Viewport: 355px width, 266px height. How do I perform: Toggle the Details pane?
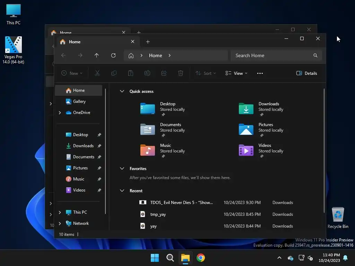coord(307,73)
